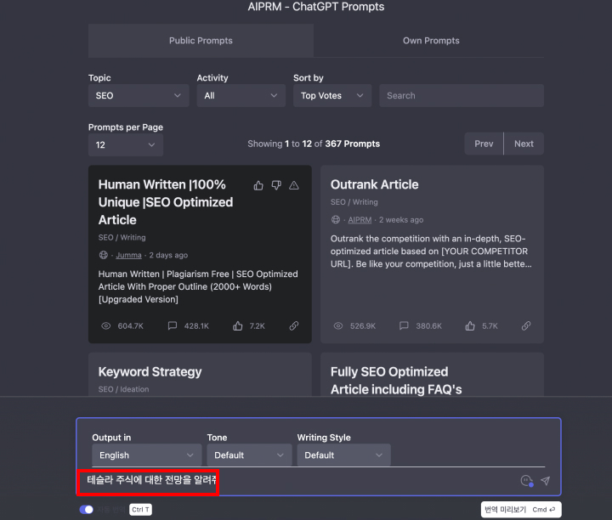Toggle the auto-translate switch

click(x=86, y=510)
